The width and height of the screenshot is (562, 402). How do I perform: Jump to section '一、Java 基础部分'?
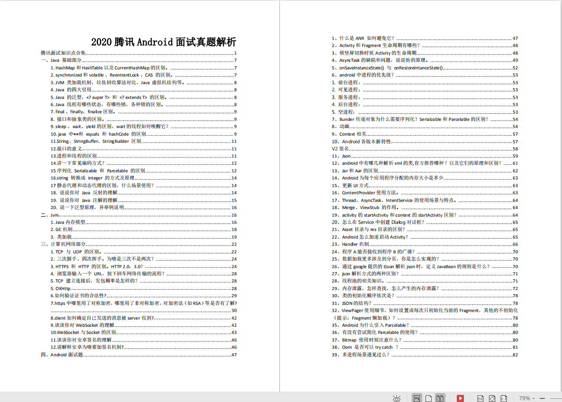[139, 60]
